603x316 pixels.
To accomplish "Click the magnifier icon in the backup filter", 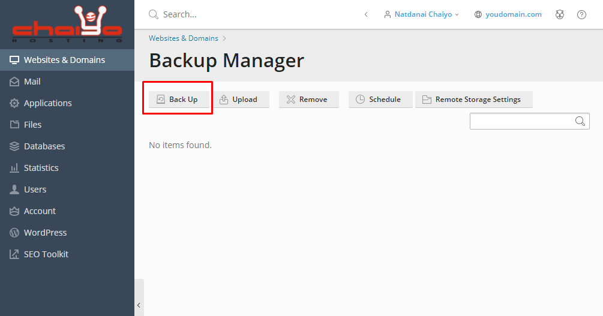I will click(580, 121).
